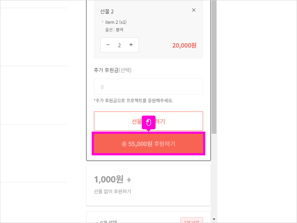Select the 1,000원 + reward card

point(148,185)
